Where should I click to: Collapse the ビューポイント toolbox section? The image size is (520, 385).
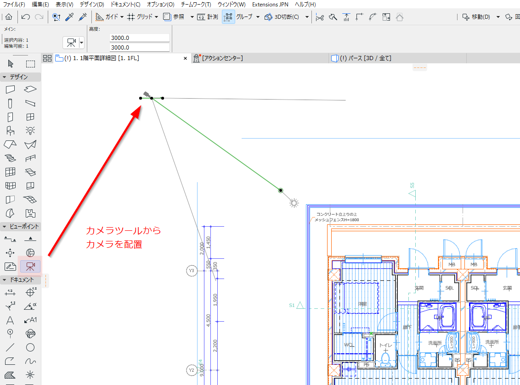click(4, 227)
